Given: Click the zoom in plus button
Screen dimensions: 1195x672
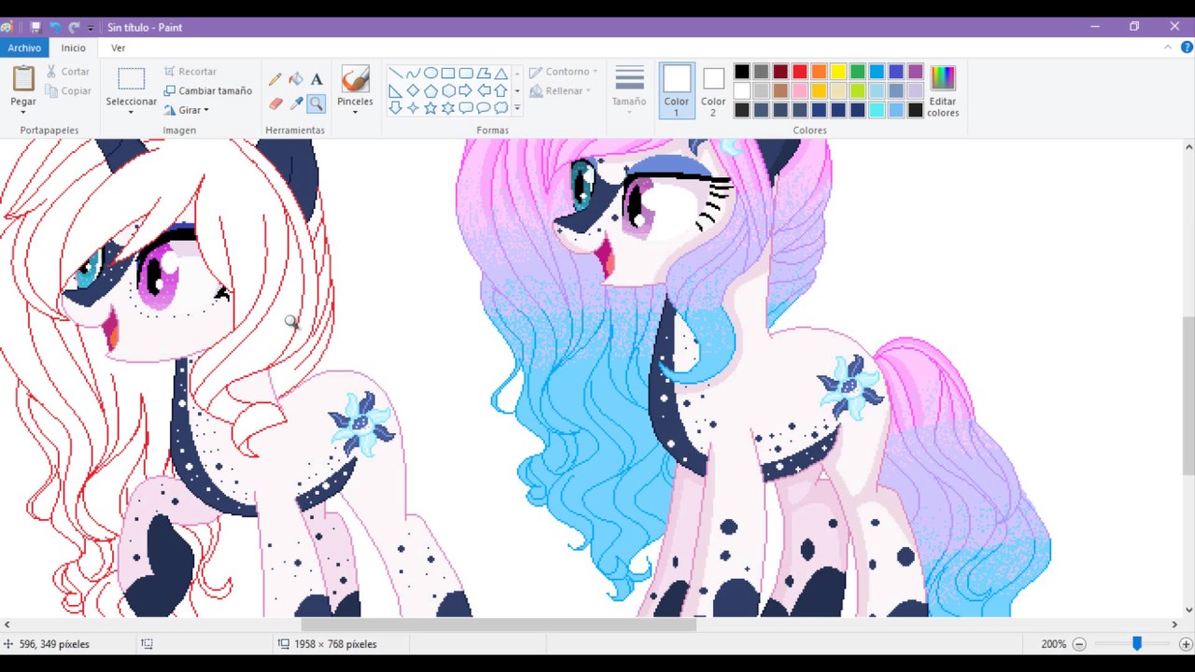Looking at the screenshot, I should [x=1186, y=644].
